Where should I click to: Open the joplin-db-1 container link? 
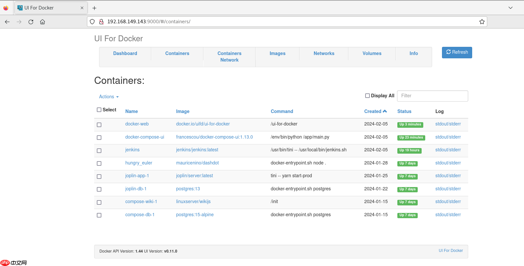tap(136, 189)
